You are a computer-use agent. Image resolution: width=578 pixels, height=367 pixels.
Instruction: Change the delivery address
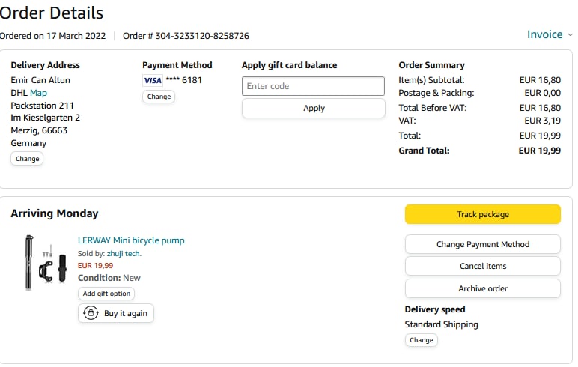(x=27, y=159)
